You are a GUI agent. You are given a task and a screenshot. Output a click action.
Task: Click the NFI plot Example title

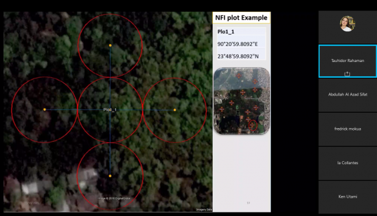pyautogui.click(x=241, y=18)
